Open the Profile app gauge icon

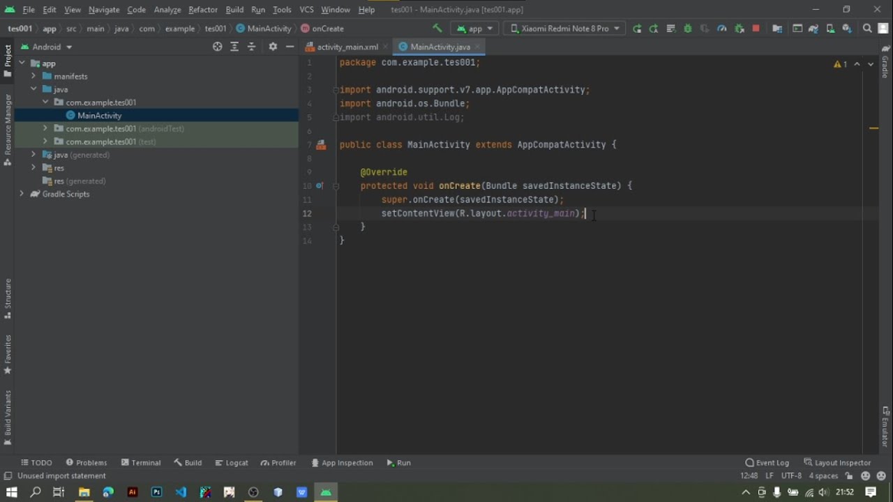(722, 29)
